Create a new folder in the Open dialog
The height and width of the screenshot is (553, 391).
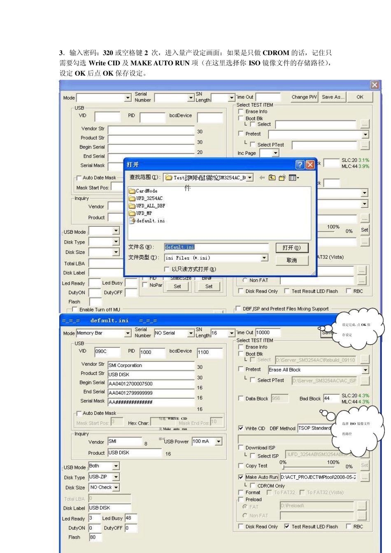[282, 178]
